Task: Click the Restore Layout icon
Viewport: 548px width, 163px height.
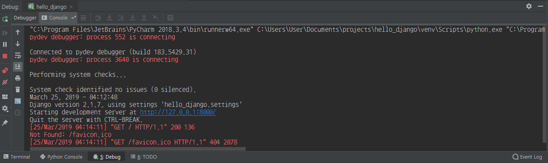Action: click(x=5, y=96)
